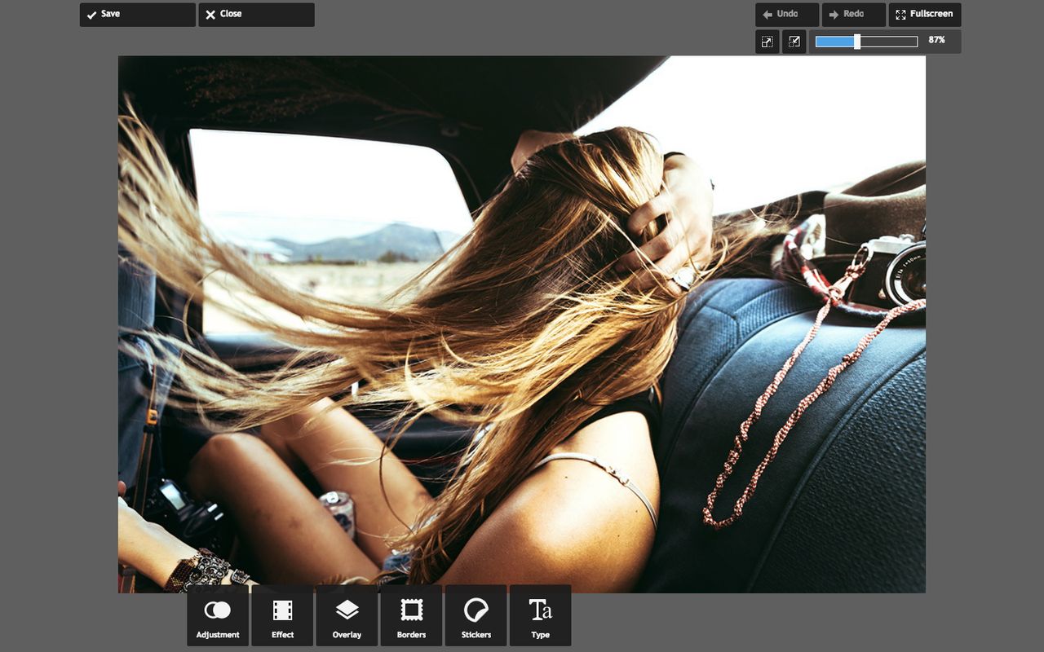
Task: Save the edited photo
Action: point(137,15)
